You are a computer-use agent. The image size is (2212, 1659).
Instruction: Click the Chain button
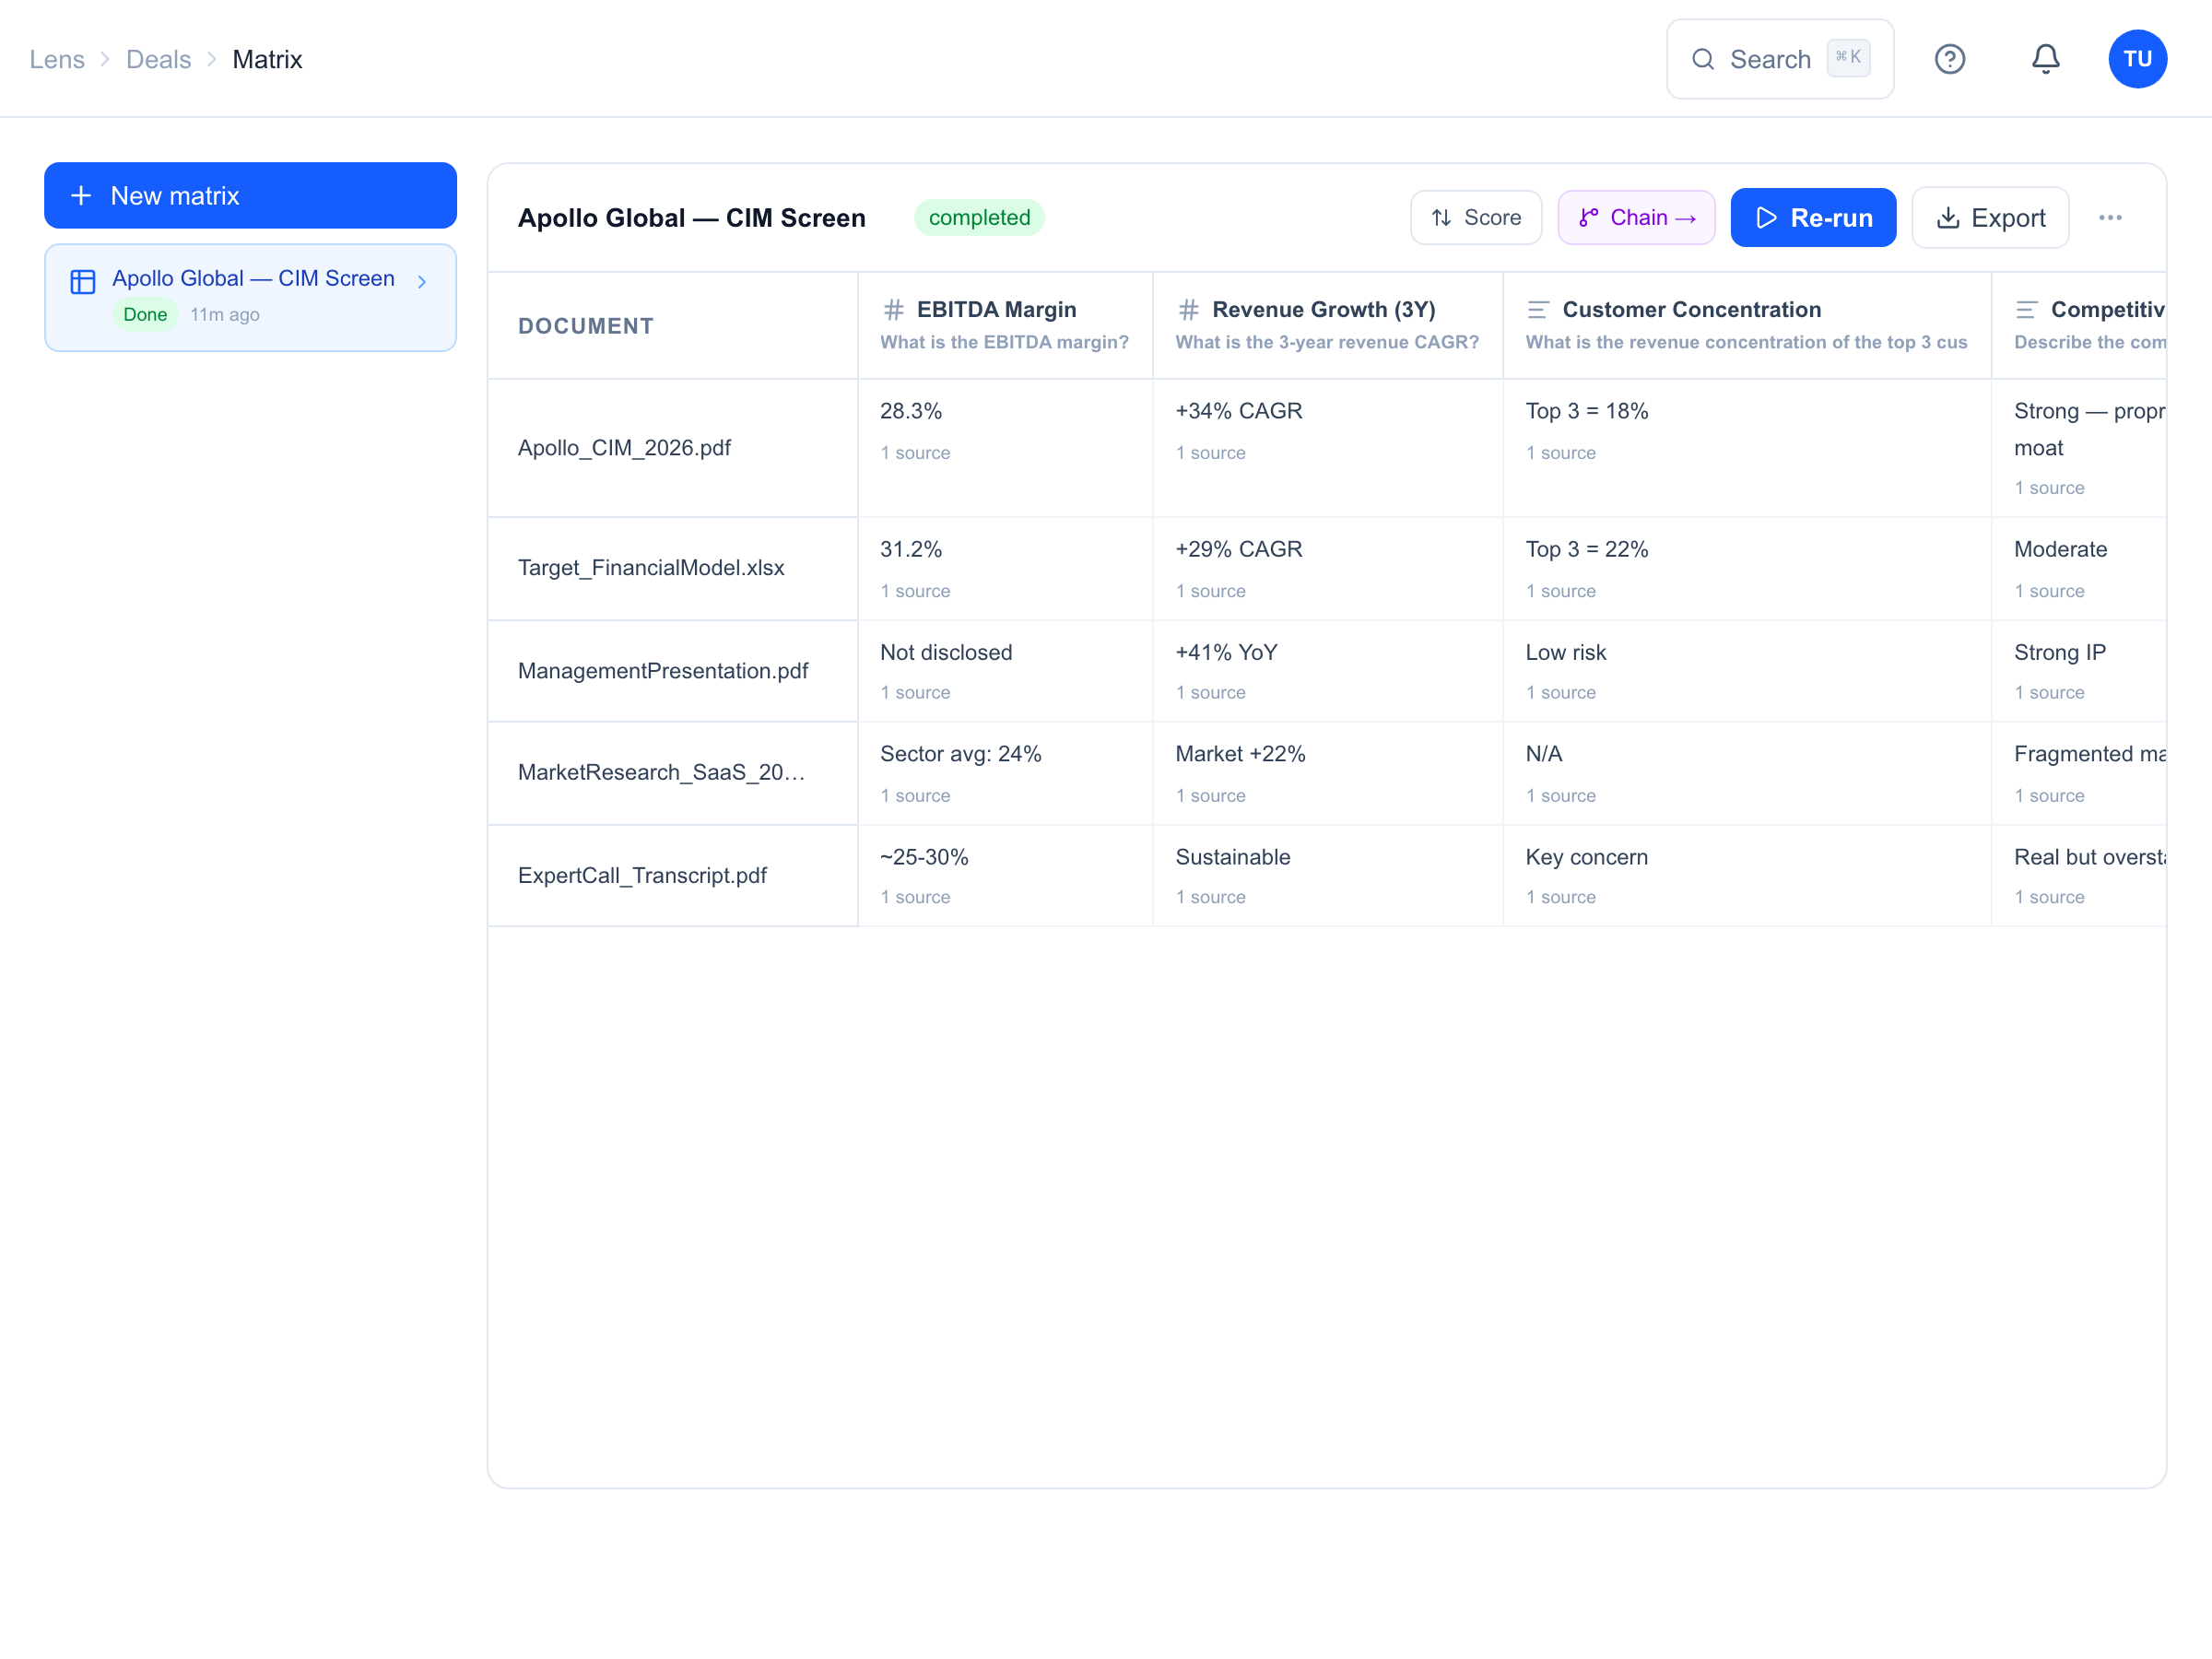pyautogui.click(x=1636, y=217)
